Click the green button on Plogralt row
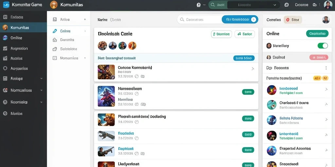Screen dimensions: 335x167 coord(248,118)
